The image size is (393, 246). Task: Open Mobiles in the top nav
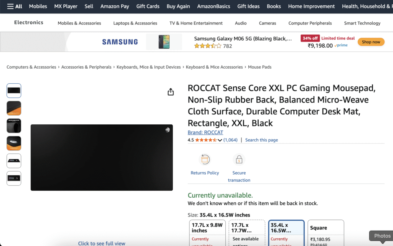point(38,6)
